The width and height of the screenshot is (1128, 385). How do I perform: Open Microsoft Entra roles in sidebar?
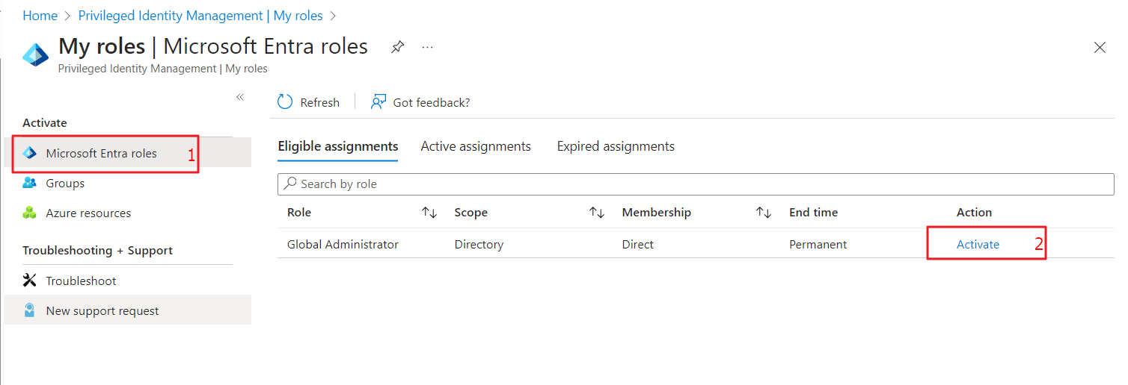(127, 153)
